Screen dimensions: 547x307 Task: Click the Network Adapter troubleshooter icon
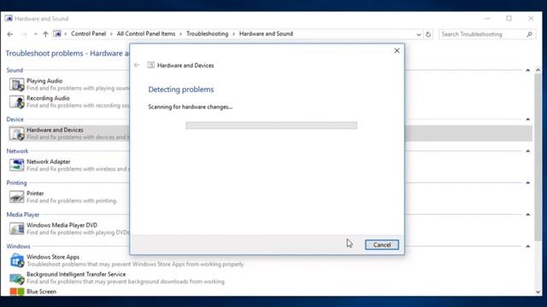click(16, 165)
